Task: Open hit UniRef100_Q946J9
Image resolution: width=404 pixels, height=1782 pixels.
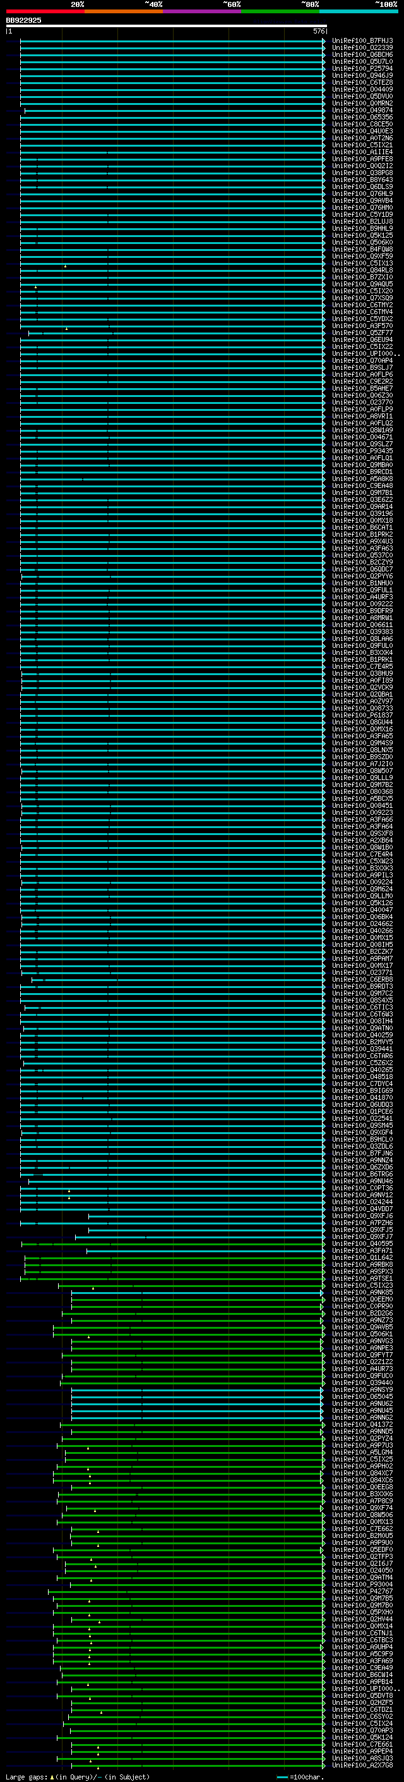Action: [362, 75]
